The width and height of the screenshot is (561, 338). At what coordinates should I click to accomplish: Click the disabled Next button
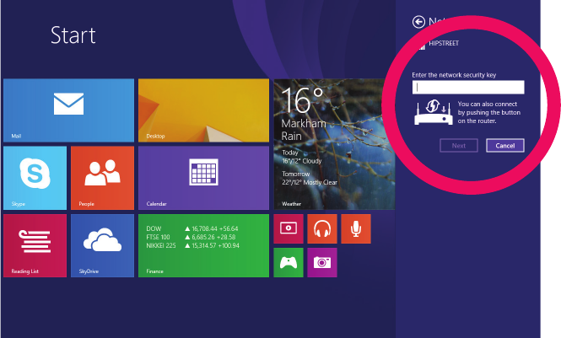click(x=459, y=146)
